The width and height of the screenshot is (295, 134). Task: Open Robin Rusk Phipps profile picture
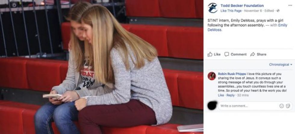point(212,76)
